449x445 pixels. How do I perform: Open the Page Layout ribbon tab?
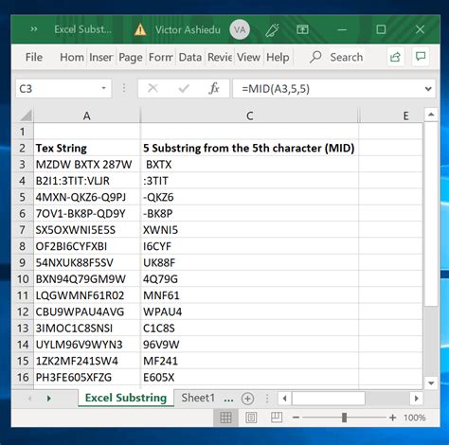[131, 58]
